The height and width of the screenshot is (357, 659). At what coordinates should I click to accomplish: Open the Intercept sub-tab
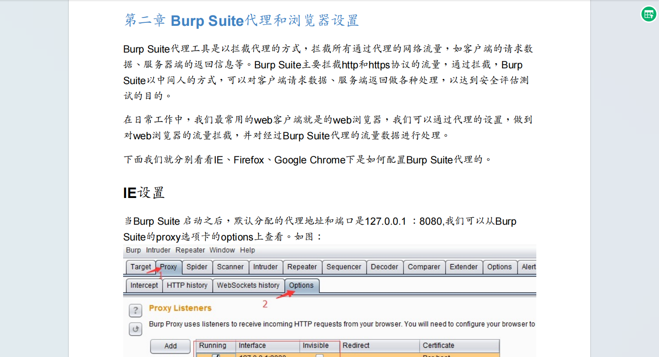pyautogui.click(x=144, y=285)
